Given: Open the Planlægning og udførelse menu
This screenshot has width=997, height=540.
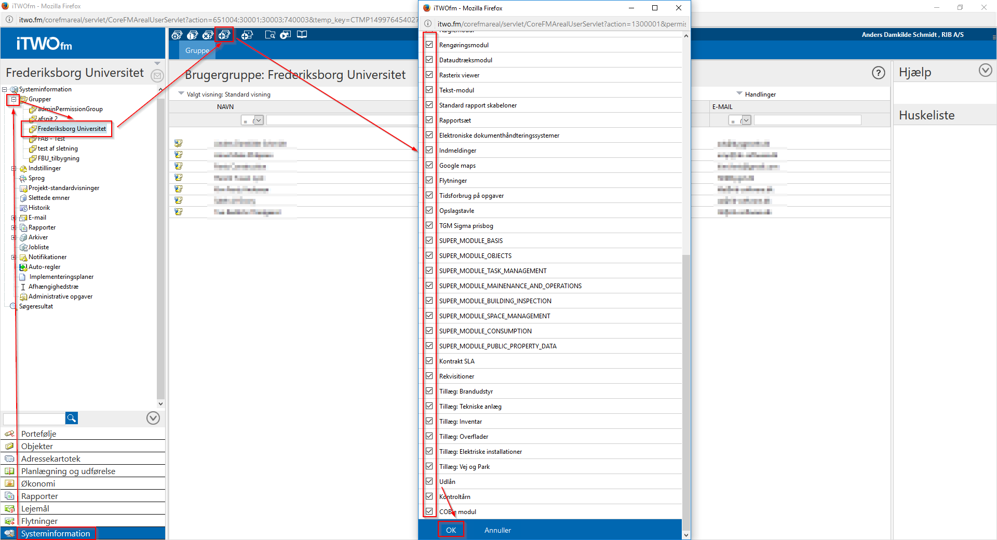Looking at the screenshot, I should point(68,471).
